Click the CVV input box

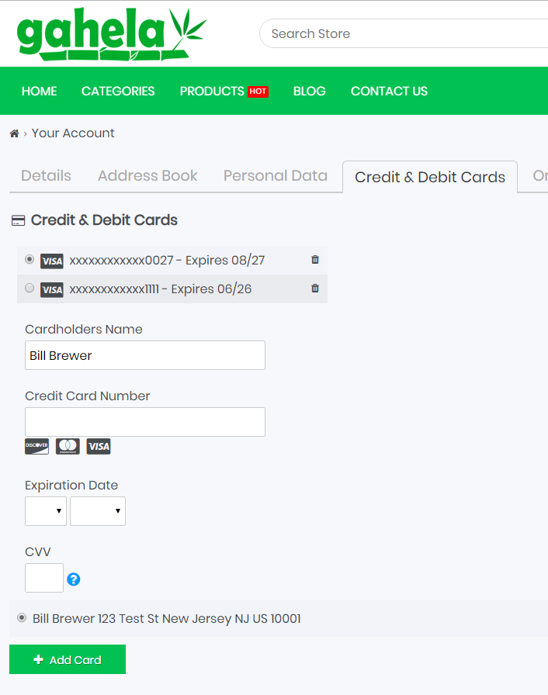(x=44, y=578)
